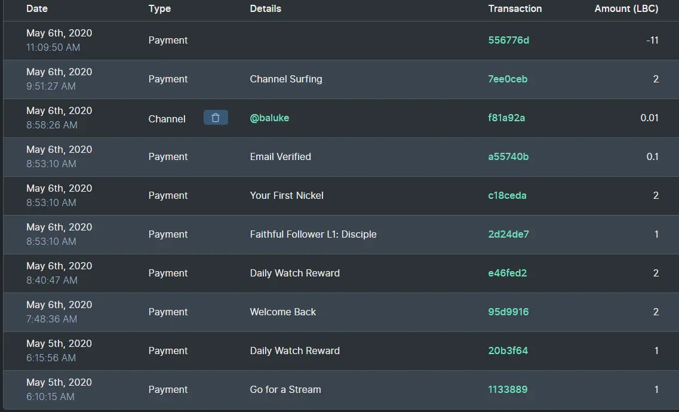The width and height of the screenshot is (679, 412).
Task: Open transaction c18ceda
Action: pyautogui.click(x=507, y=196)
